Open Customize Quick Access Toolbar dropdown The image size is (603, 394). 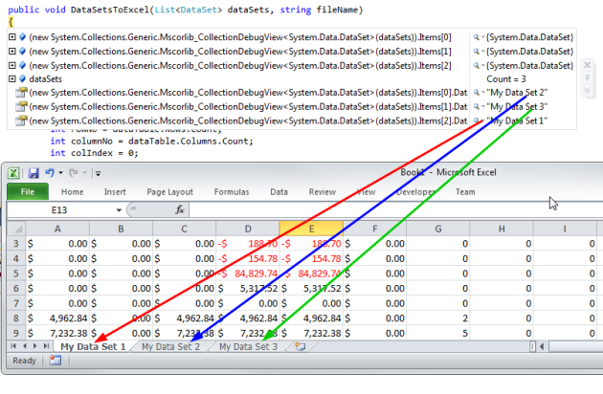pyautogui.click(x=98, y=173)
